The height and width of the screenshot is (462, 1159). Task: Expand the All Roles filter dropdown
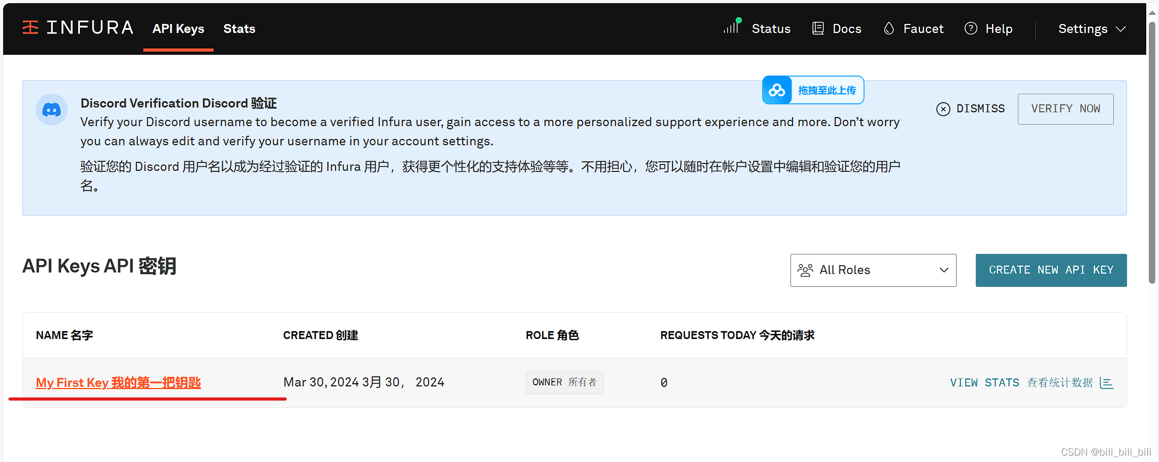(x=873, y=270)
